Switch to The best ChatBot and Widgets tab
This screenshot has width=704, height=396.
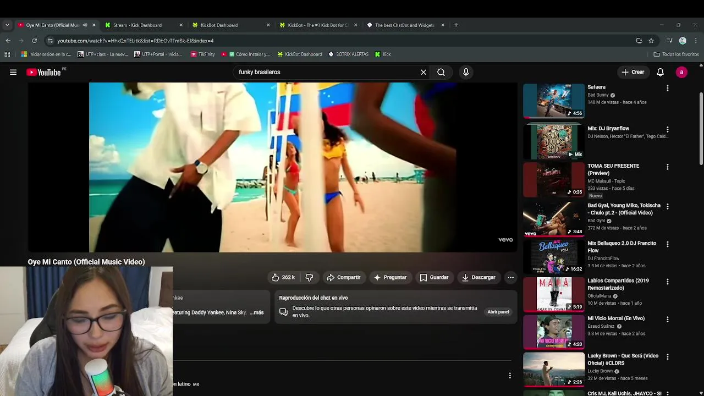point(406,25)
